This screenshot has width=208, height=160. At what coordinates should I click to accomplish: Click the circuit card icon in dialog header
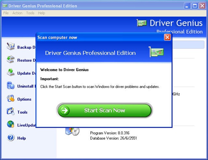click(x=156, y=52)
